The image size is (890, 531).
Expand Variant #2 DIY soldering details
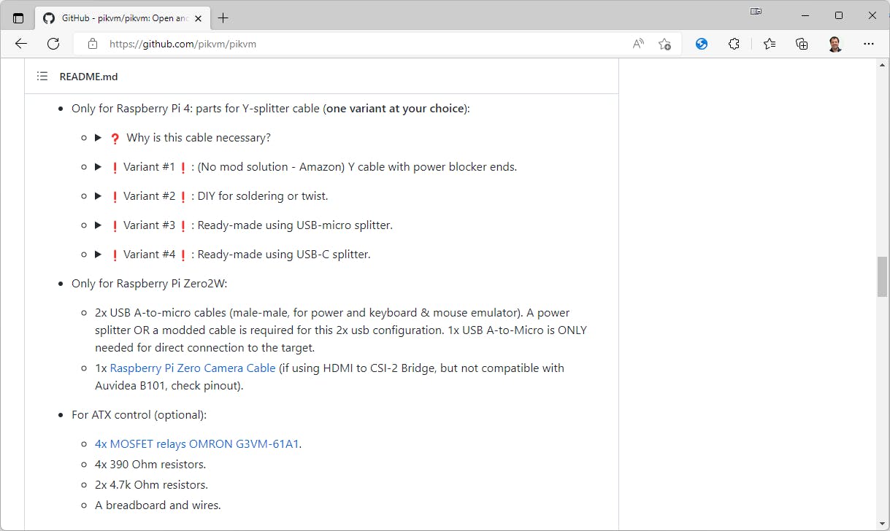click(x=99, y=196)
